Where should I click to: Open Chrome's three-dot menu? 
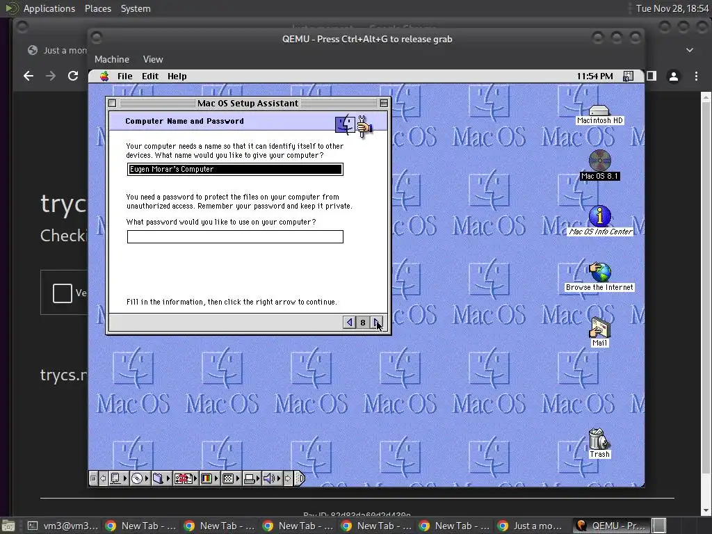(696, 76)
